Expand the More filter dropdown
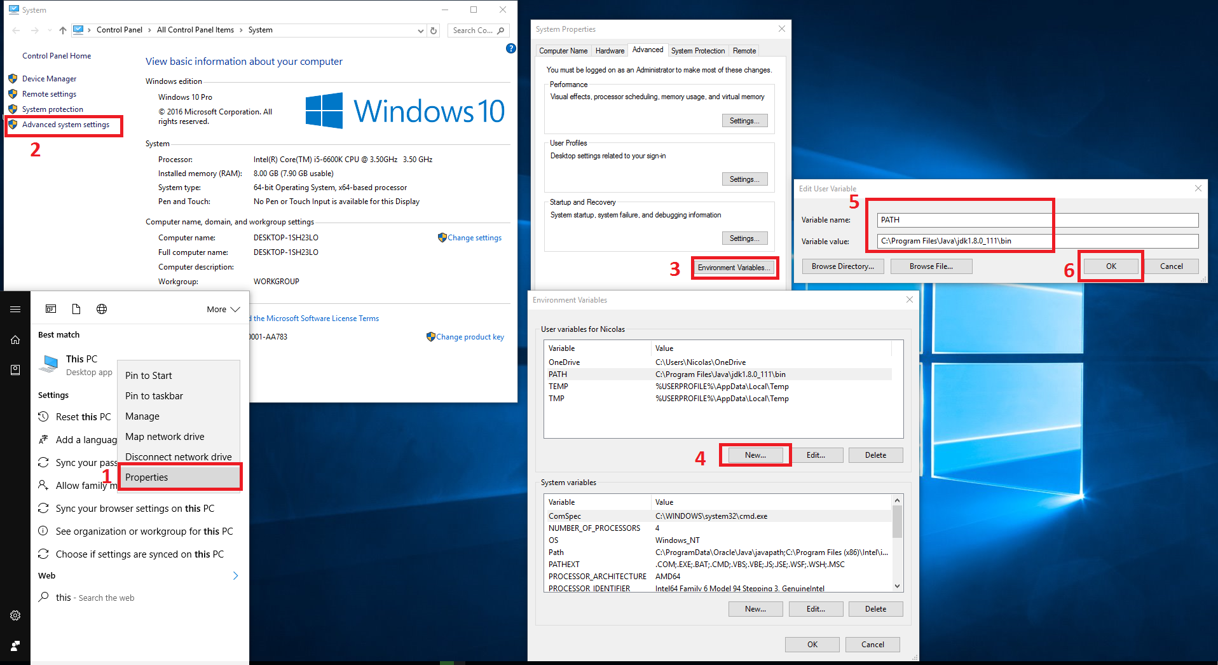The image size is (1218, 665). pyautogui.click(x=222, y=309)
